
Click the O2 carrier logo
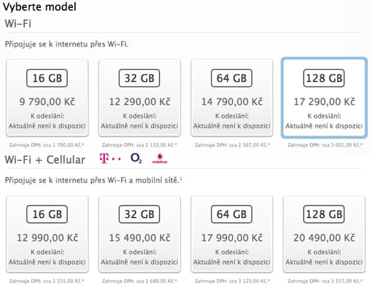(136, 158)
